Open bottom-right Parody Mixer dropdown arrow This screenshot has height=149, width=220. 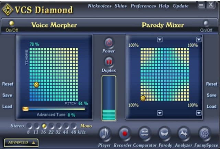point(199,113)
